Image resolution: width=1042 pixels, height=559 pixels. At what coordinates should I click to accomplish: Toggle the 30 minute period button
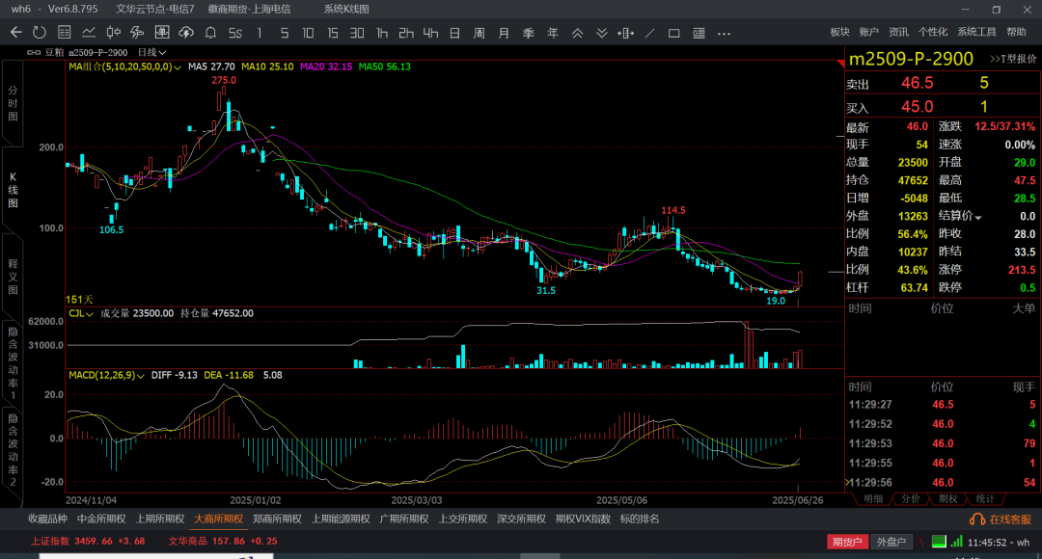[357, 33]
